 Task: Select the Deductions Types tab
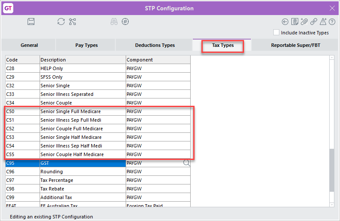click(x=155, y=45)
